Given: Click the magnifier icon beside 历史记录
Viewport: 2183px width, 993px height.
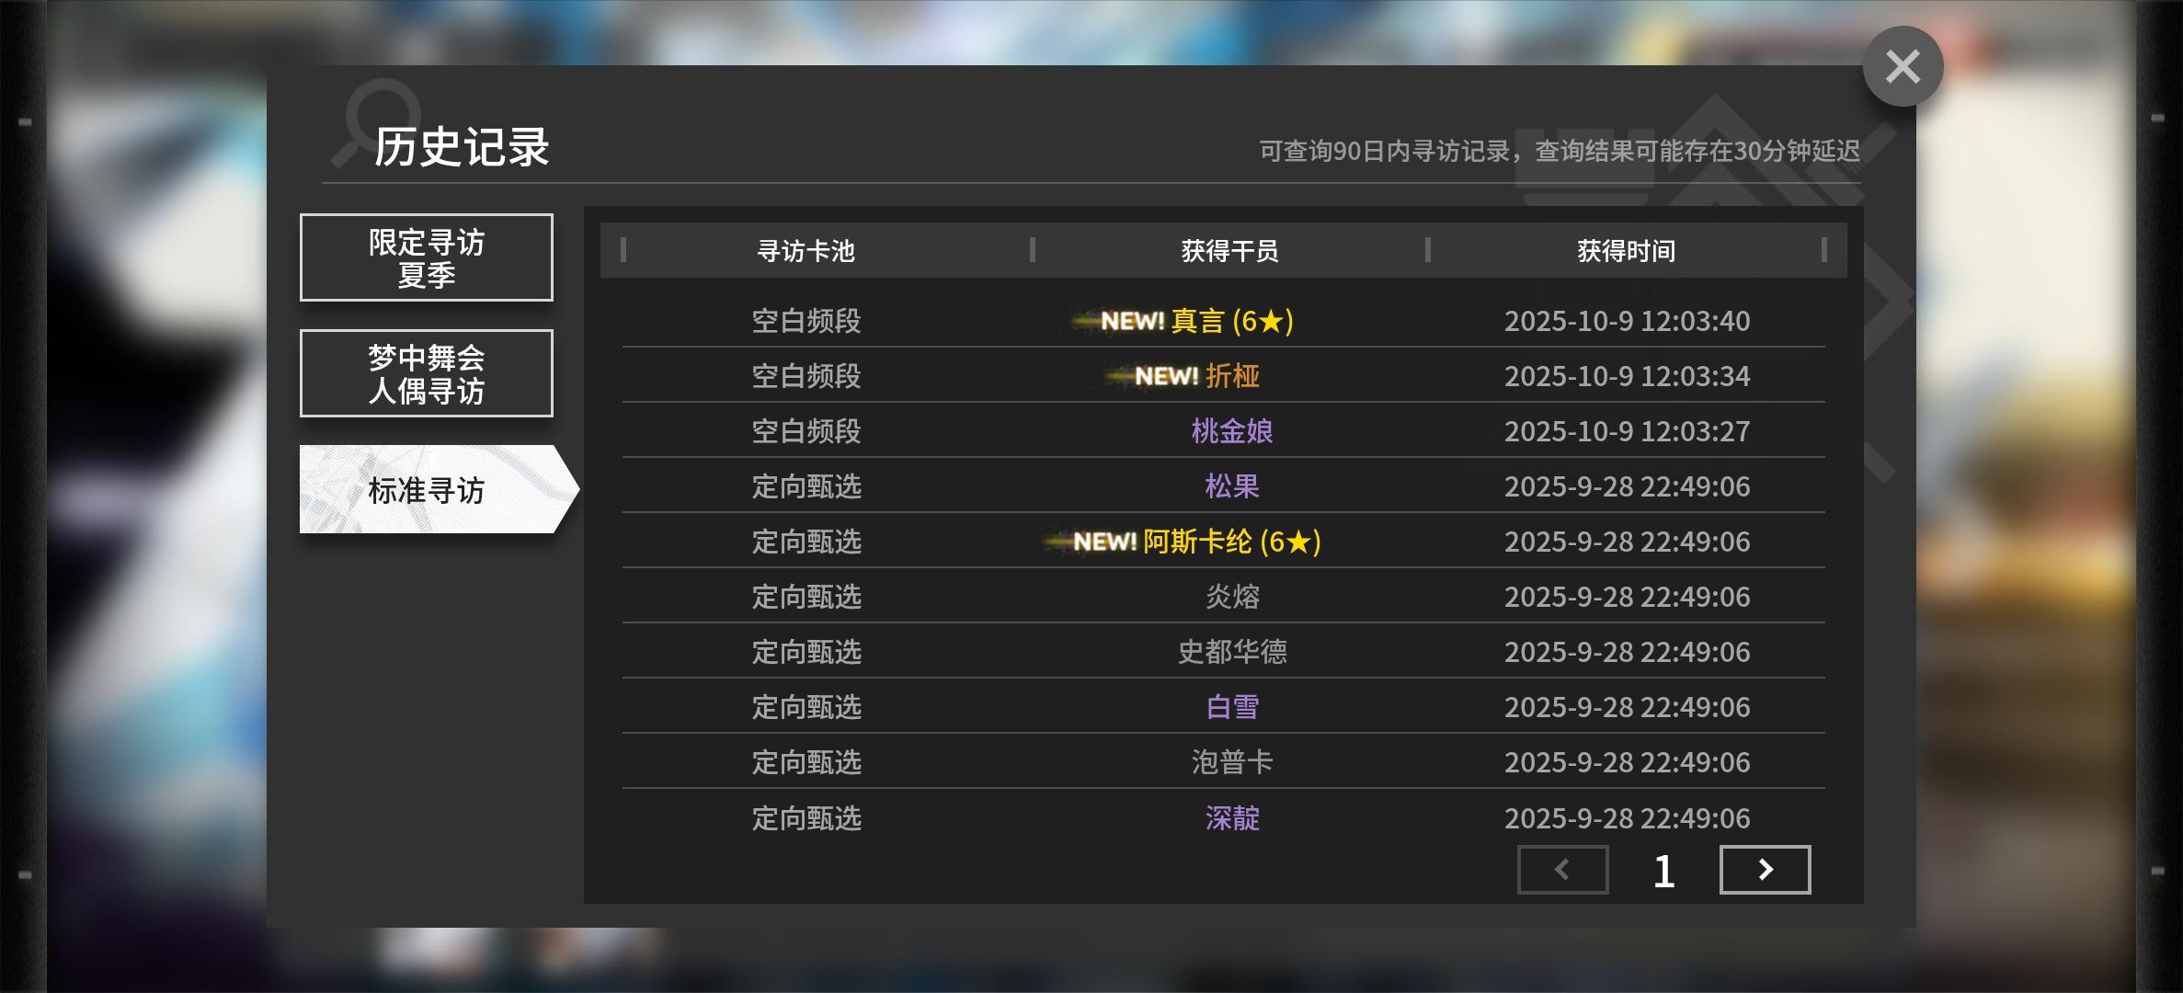Looking at the screenshot, I should [x=377, y=120].
